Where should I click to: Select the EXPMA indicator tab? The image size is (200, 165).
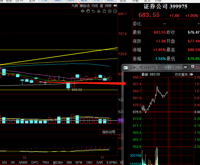click(x=112, y=163)
